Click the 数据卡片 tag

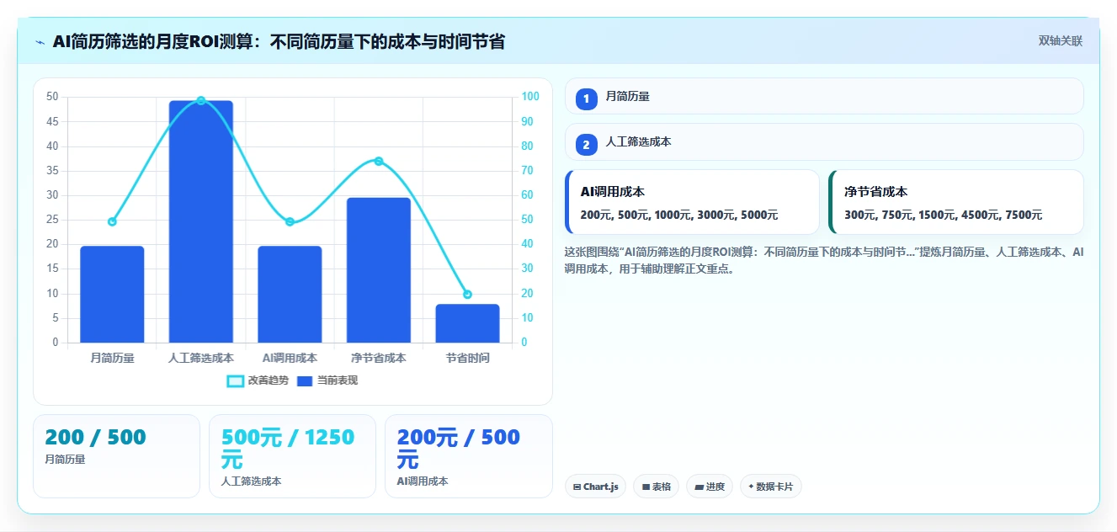click(x=771, y=487)
